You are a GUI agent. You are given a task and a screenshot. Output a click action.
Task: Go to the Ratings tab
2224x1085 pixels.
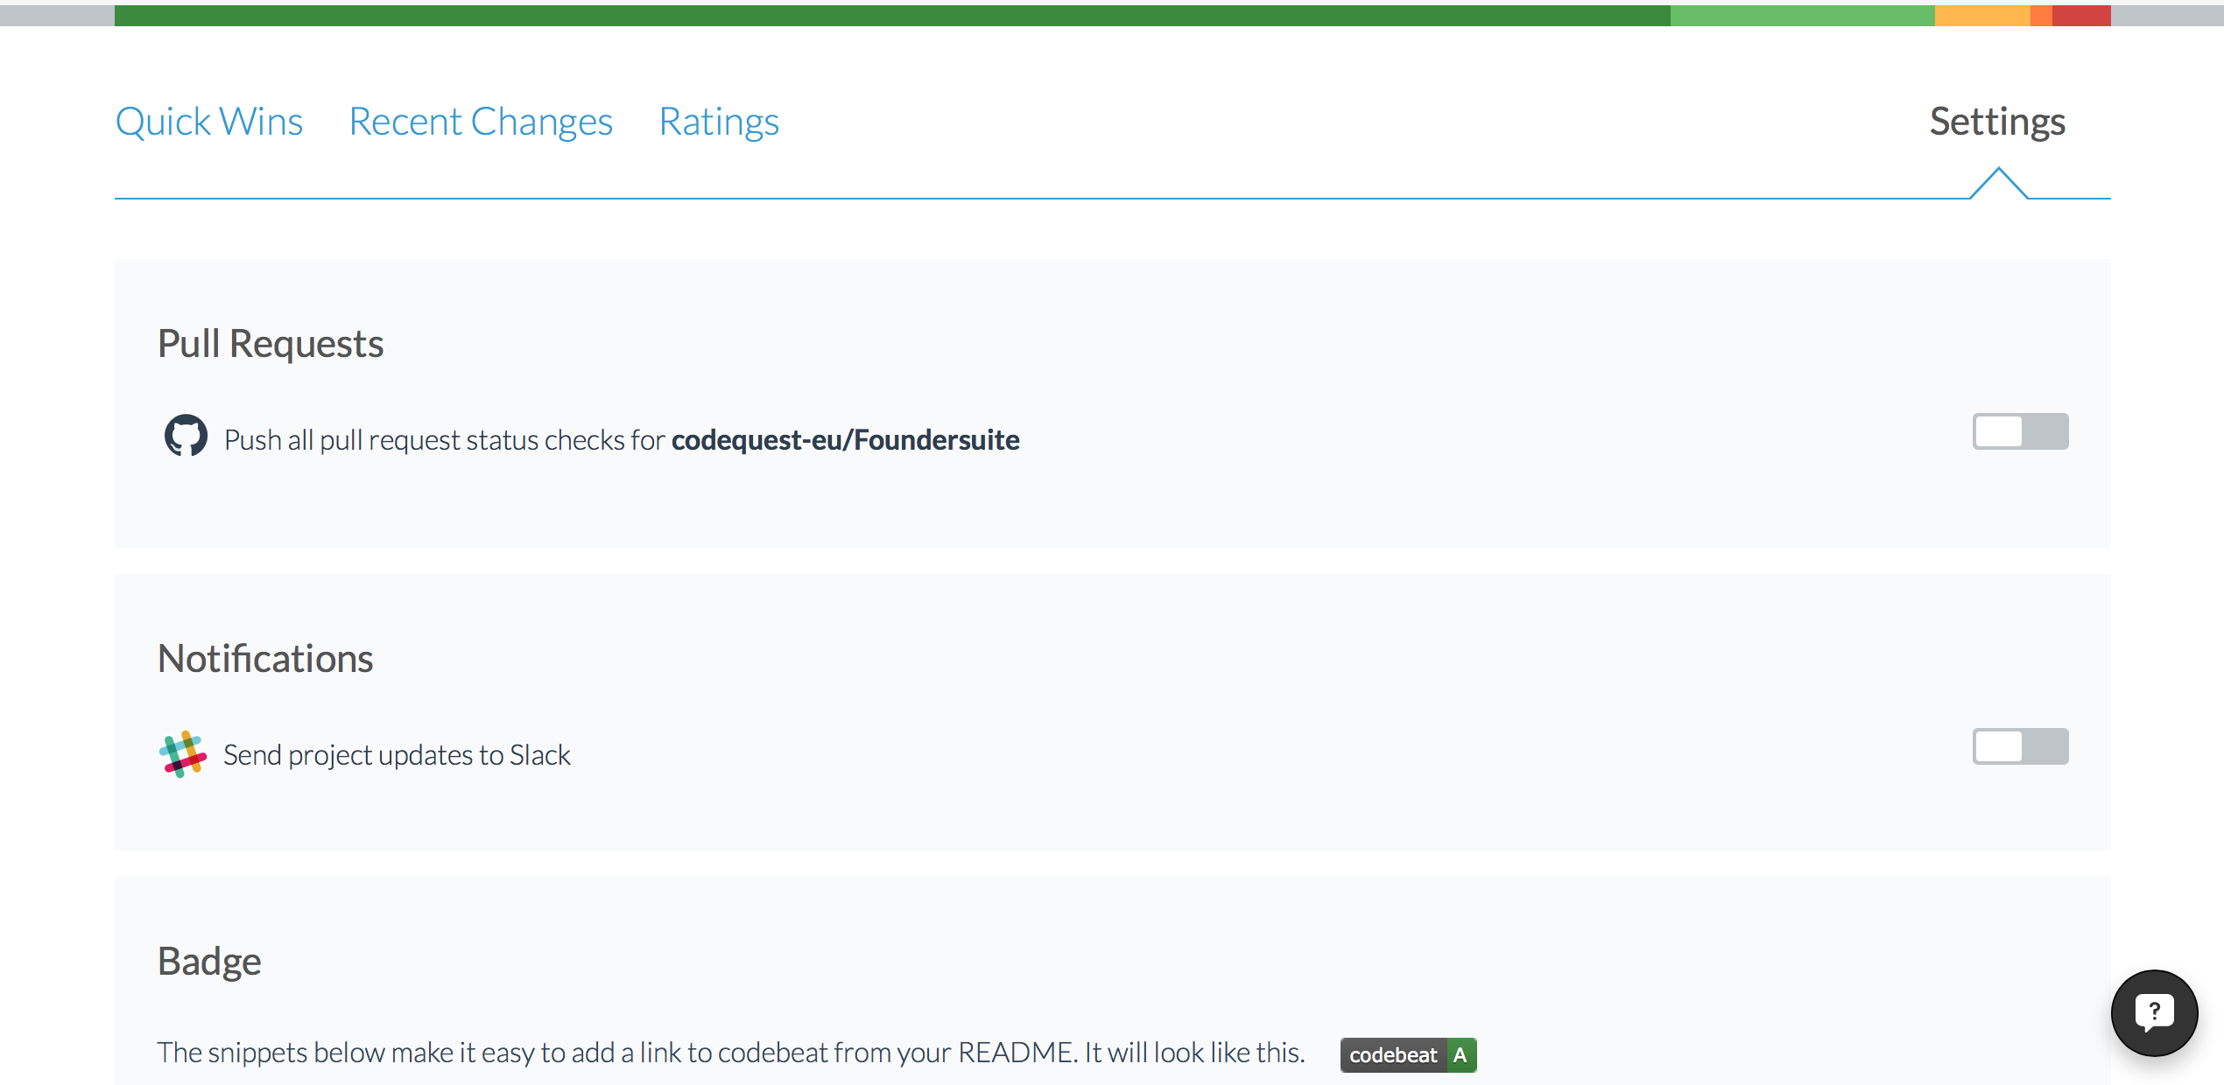point(719,122)
